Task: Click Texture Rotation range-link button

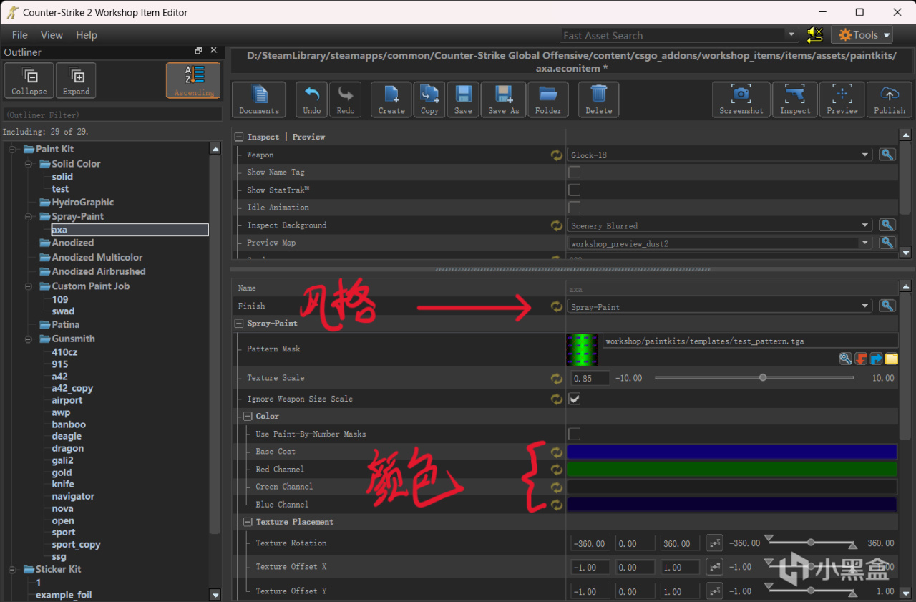Action: pos(714,543)
